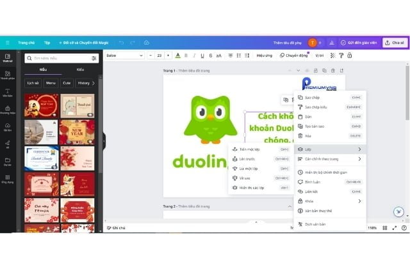This screenshot has height=276, width=410.
Task: Add collaborator with plus icon
Action: (320, 43)
